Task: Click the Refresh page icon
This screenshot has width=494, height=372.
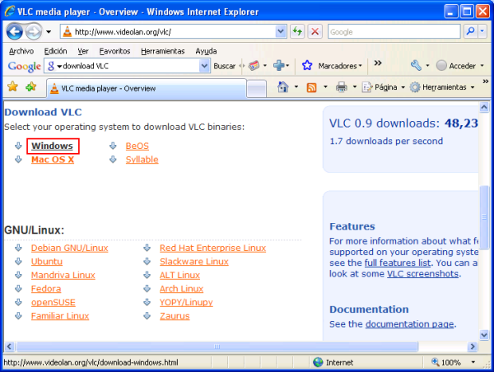Action: [x=296, y=31]
